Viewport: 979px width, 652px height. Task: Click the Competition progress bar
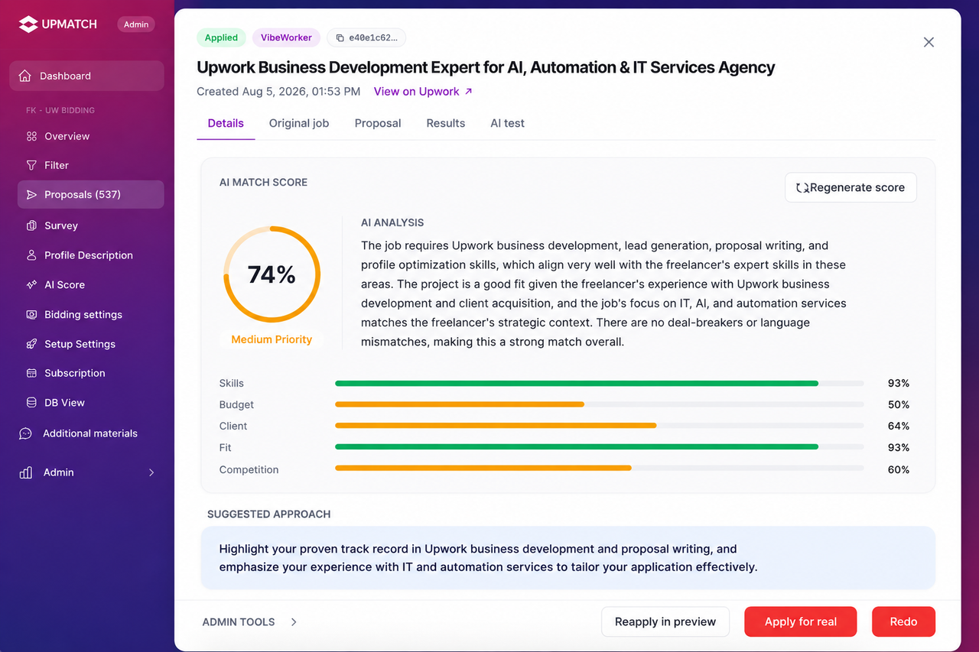600,469
